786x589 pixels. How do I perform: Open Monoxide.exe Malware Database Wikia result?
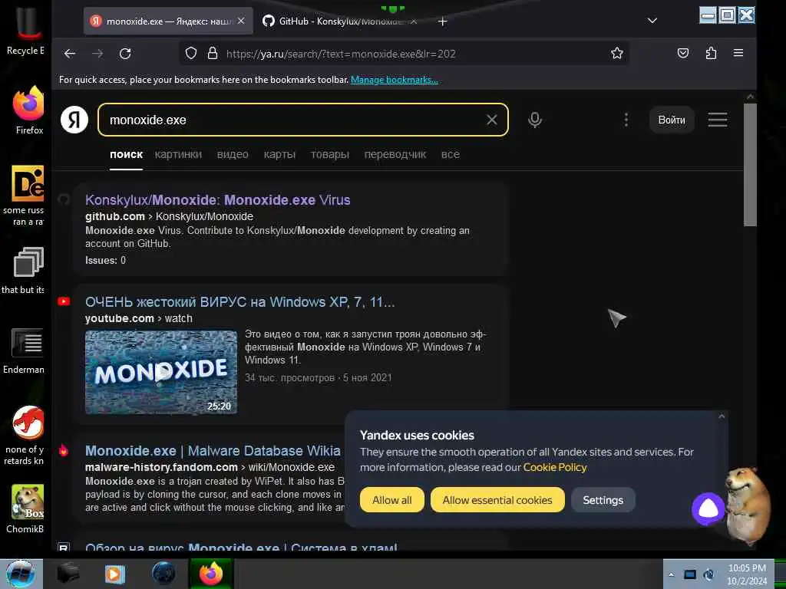pos(213,451)
